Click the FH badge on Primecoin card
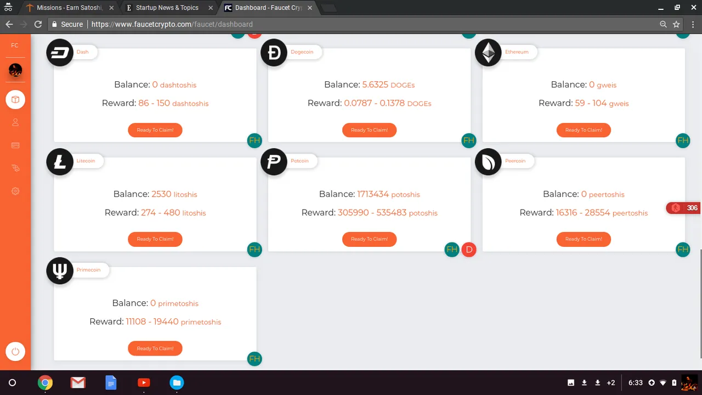The image size is (702, 395). coord(254,359)
